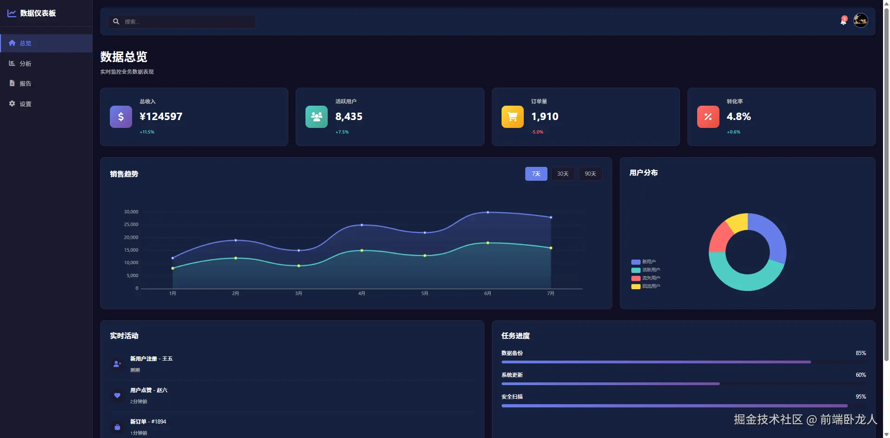Click the 数据总览 page heading

click(124, 57)
